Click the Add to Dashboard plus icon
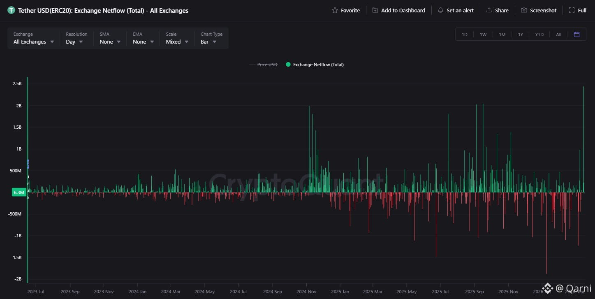Viewport: 595px width, 299px height. (x=375, y=10)
